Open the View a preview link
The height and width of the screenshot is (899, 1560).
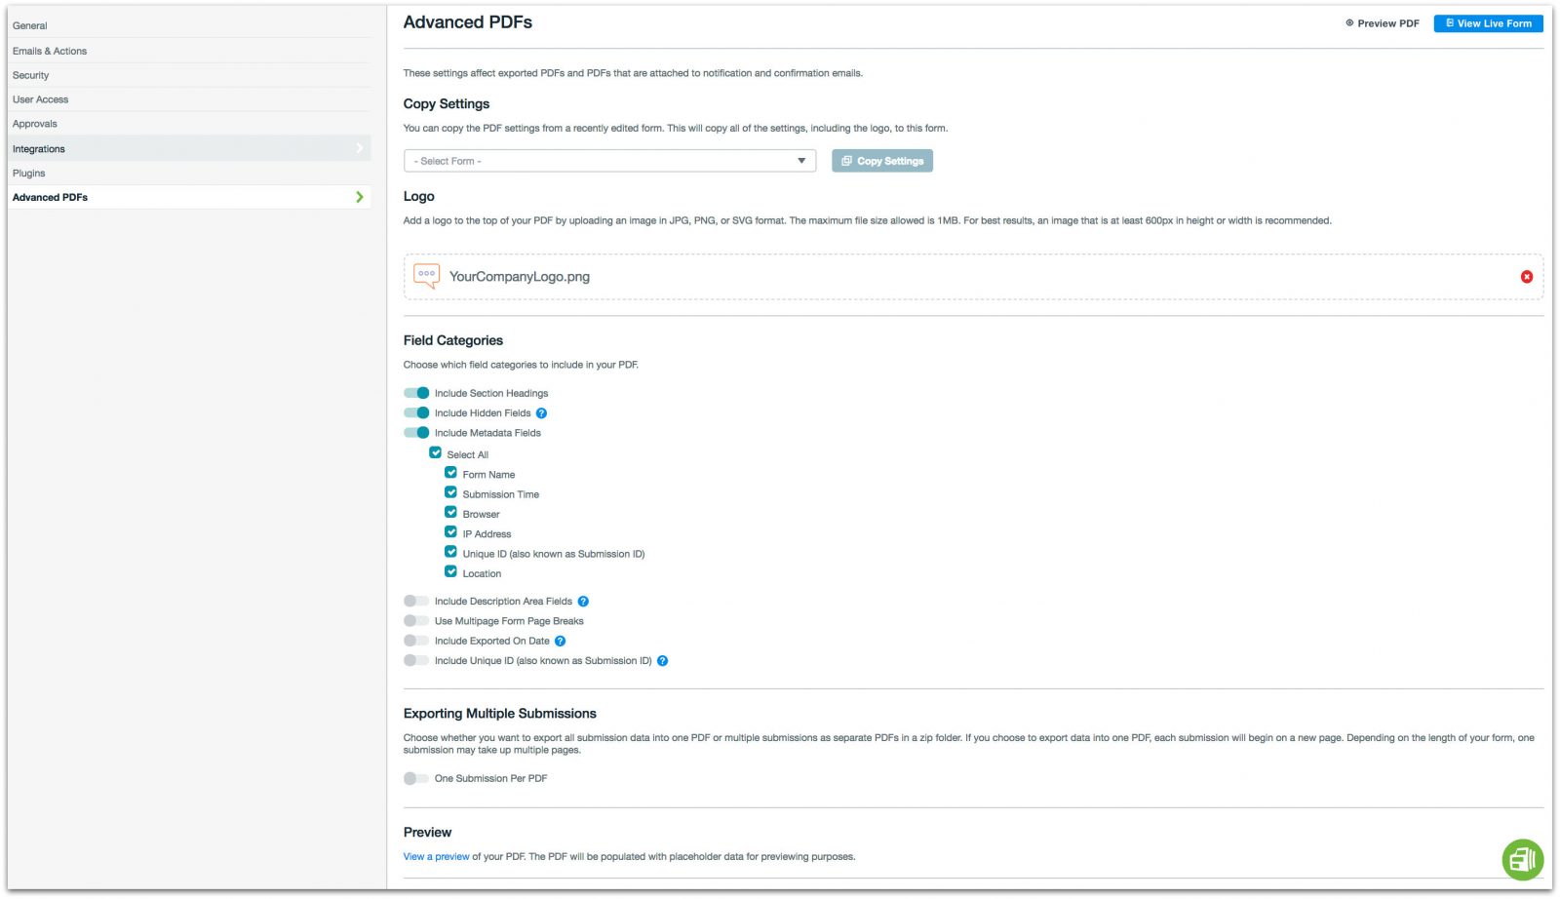click(x=436, y=856)
